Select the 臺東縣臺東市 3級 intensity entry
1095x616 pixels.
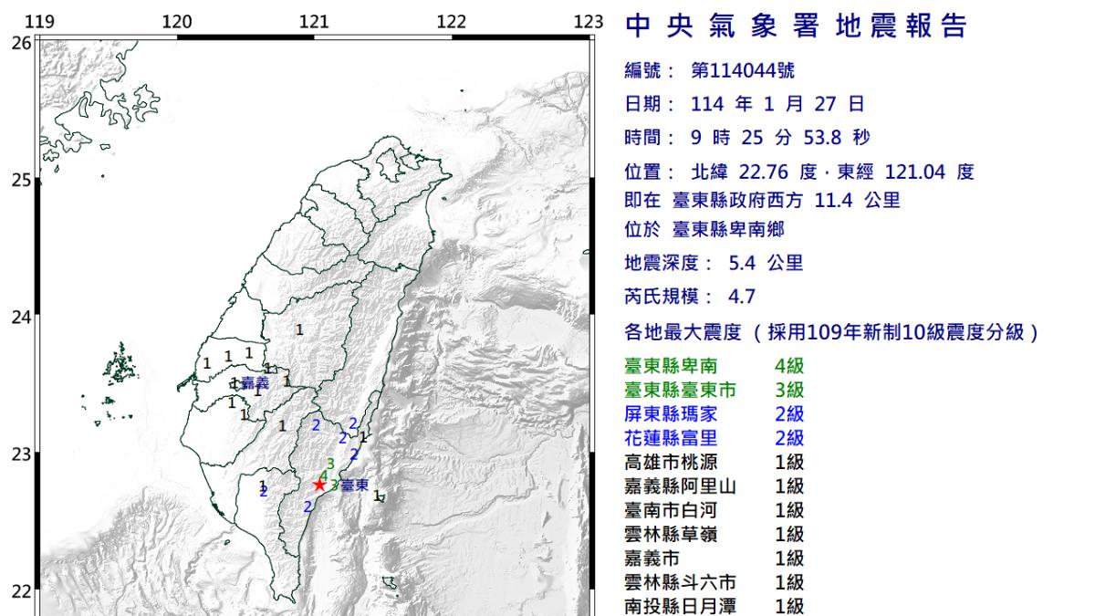(x=714, y=391)
